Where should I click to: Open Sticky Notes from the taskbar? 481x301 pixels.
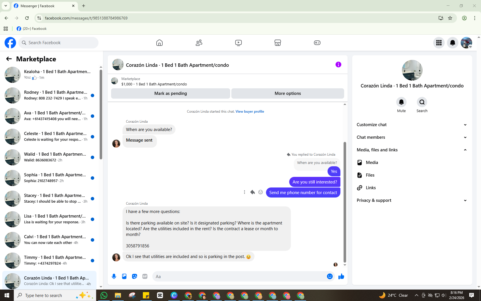(x=146, y=295)
